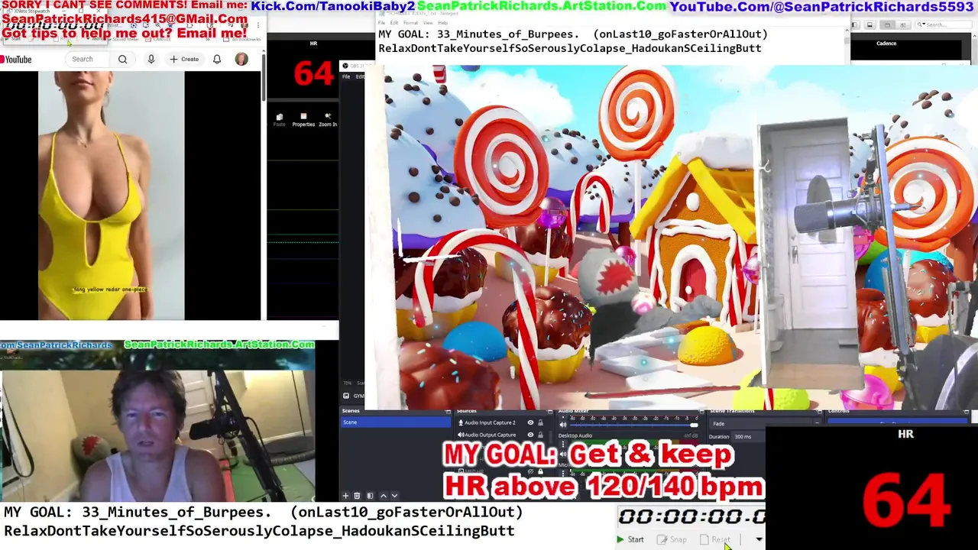
Task: Click the Zoom In icon in toolbar
Action: coord(328,120)
